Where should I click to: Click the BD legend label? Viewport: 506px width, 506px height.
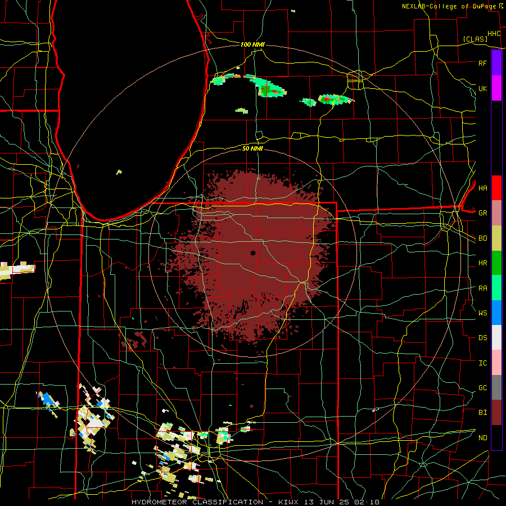pos(482,238)
